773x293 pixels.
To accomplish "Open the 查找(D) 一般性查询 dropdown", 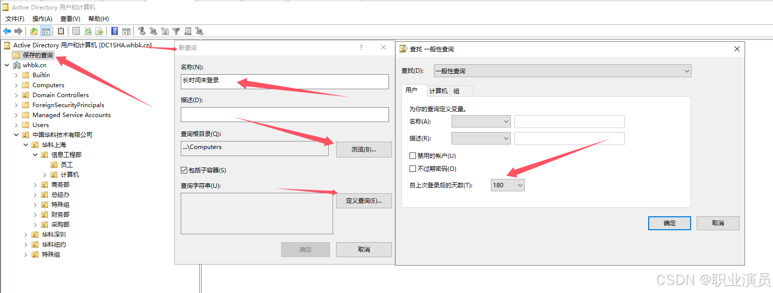I will click(x=562, y=71).
